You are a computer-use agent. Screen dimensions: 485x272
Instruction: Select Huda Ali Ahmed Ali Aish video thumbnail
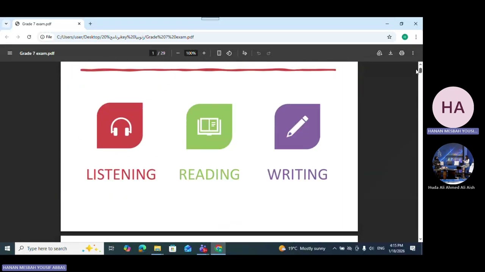point(453,164)
